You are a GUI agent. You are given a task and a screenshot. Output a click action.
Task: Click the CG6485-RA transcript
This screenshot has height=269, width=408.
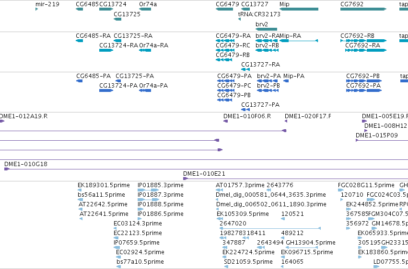click(80, 41)
